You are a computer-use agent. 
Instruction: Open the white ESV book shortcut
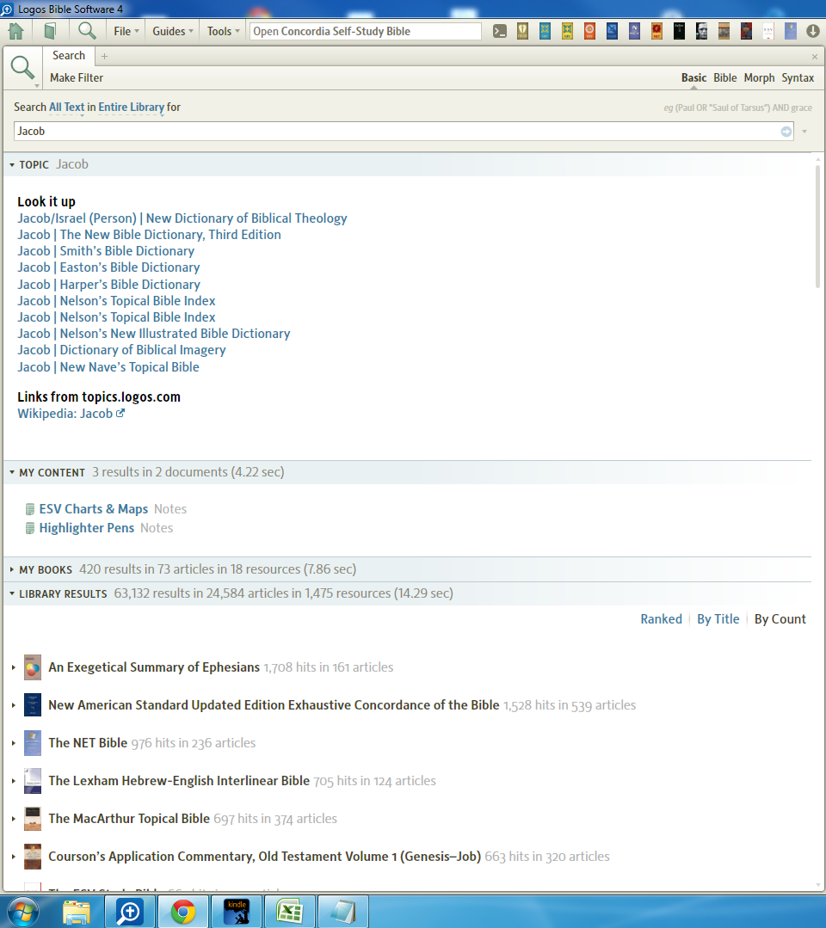click(x=768, y=31)
